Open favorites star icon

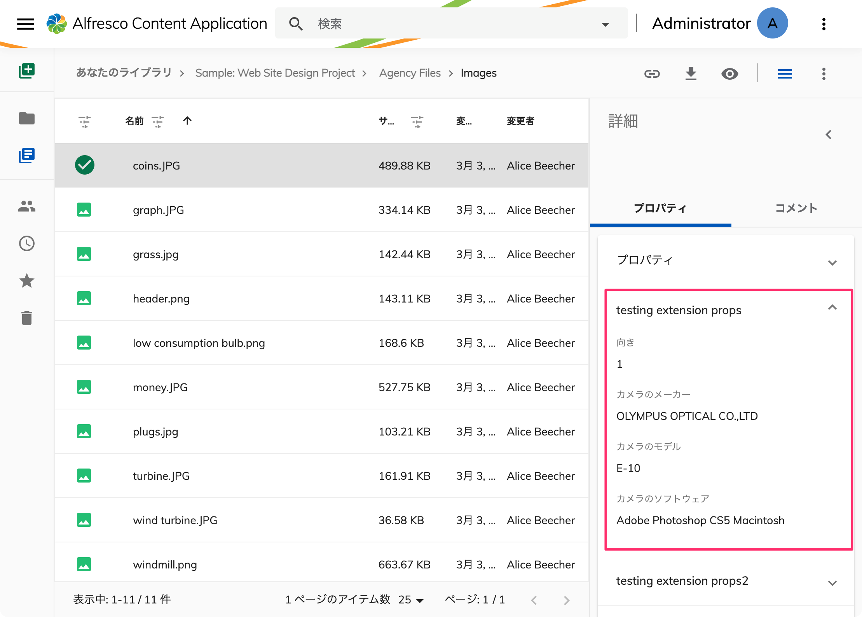tap(27, 281)
